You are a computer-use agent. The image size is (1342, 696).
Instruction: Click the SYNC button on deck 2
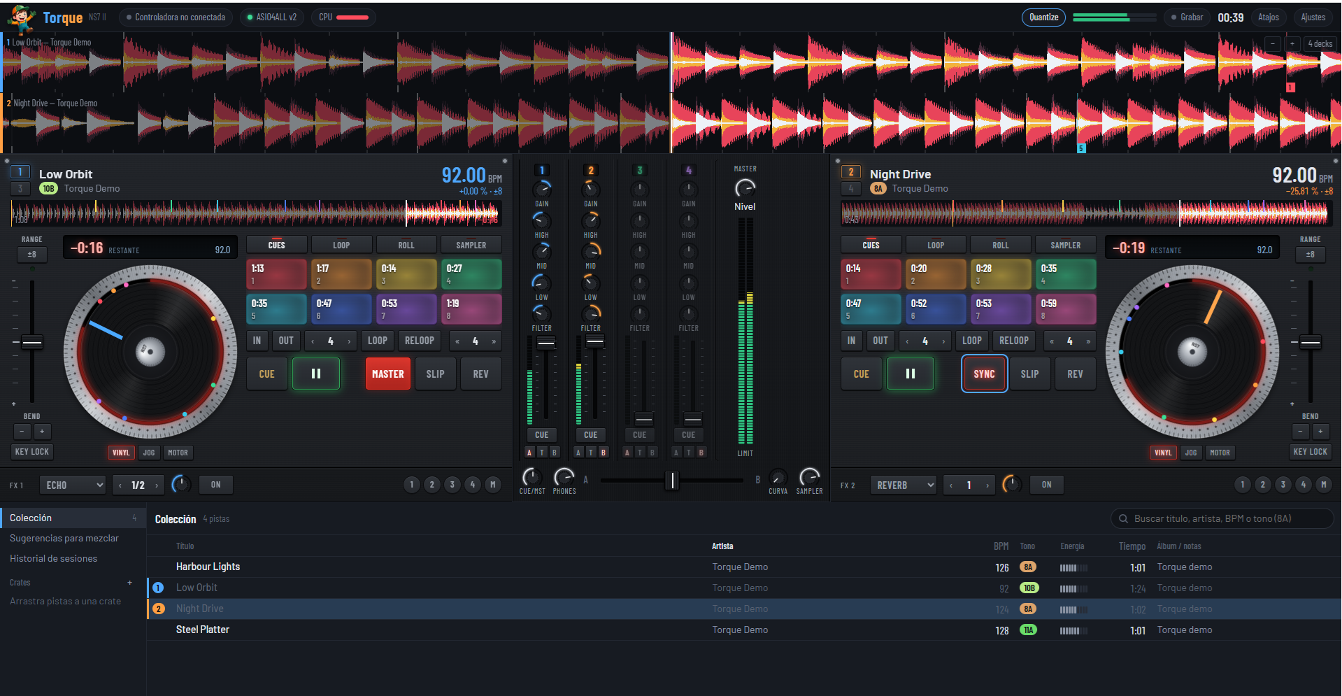pyautogui.click(x=984, y=374)
